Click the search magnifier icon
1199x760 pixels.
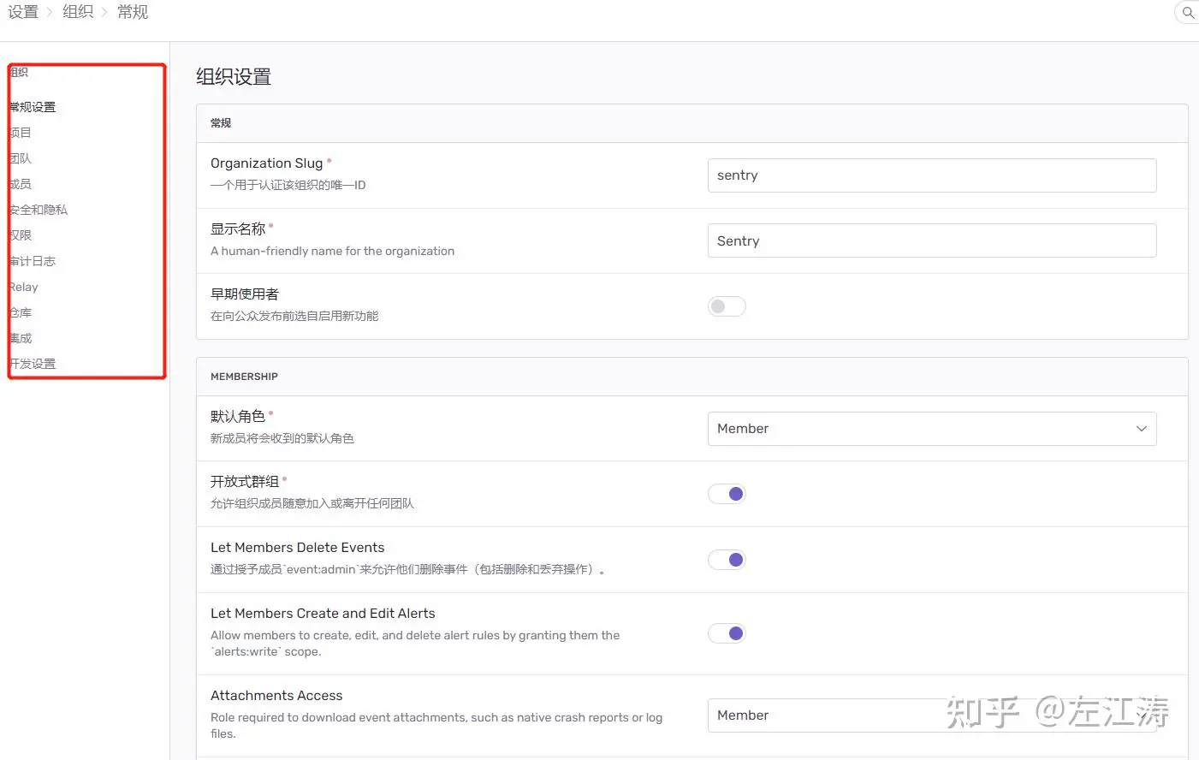pos(1188,13)
